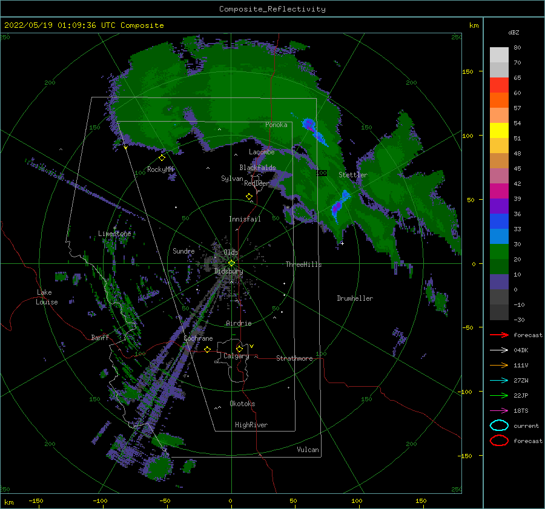Click the Cochrane town label
545x509 pixels.
[x=198, y=338]
